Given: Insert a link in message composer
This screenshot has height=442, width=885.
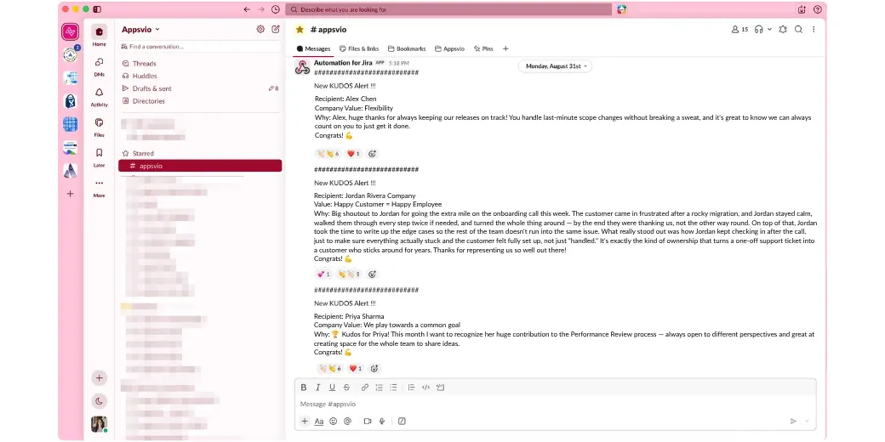Looking at the screenshot, I should [x=364, y=388].
